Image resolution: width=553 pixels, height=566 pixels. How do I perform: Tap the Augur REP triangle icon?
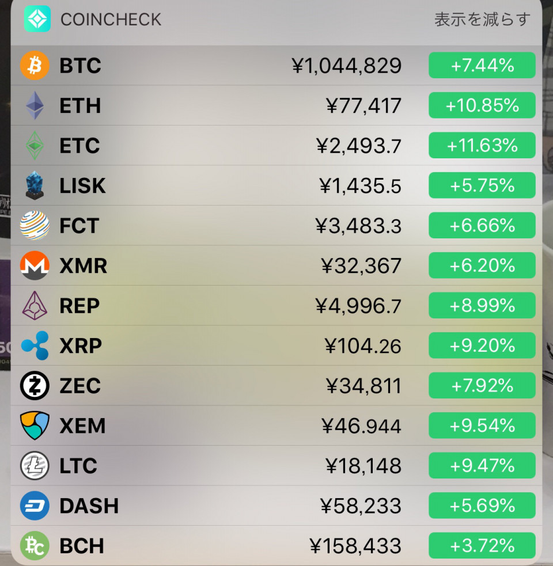tap(35, 306)
